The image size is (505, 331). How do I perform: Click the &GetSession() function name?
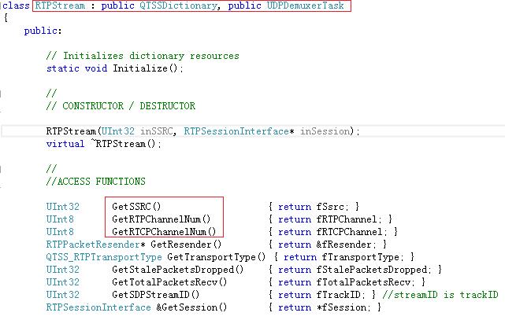[x=191, y=307]
